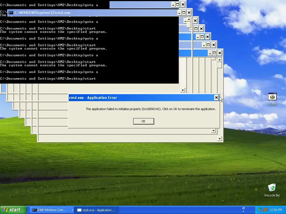286x214 pixels.
Task: Click the cmd icon in the C:\WINDOWS\system32\cmd.exe title bar
Action: coord(11,13)
